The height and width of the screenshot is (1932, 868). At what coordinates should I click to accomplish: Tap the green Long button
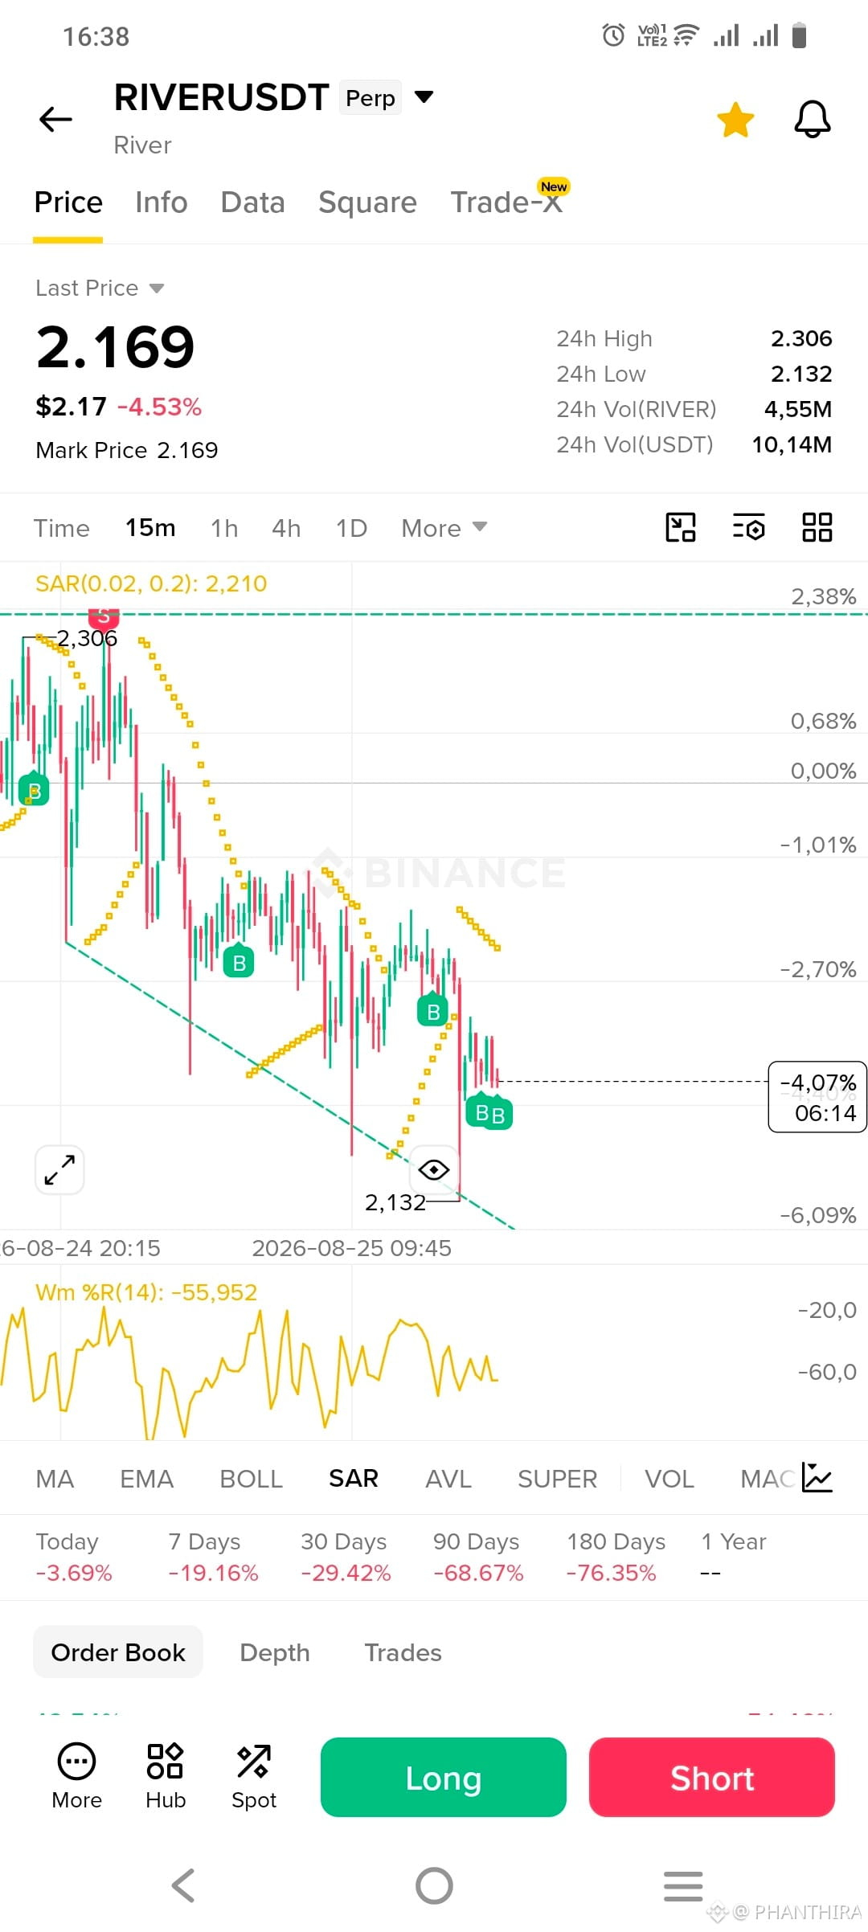444,1778
